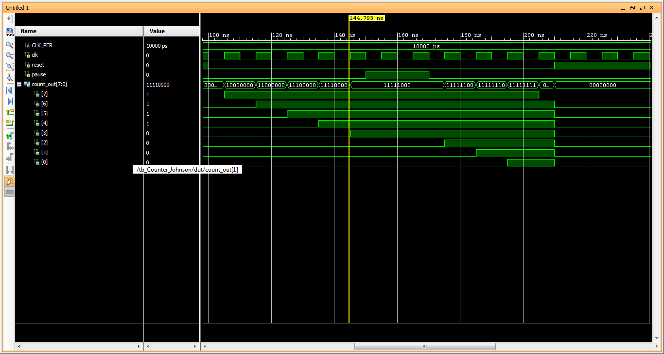
Task: Select bit [7] of count_out
Action: point(44,94)
